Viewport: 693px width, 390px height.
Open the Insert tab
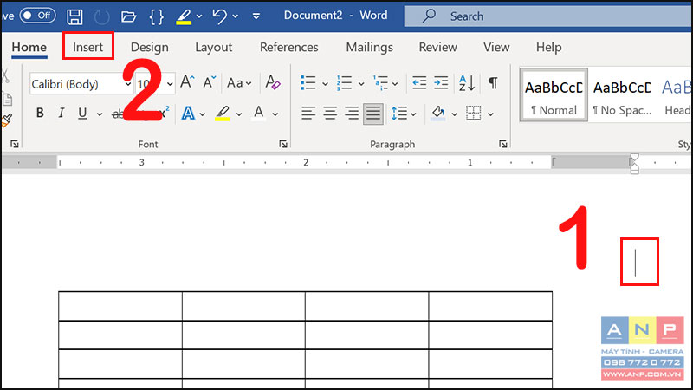tap(88, 47)
